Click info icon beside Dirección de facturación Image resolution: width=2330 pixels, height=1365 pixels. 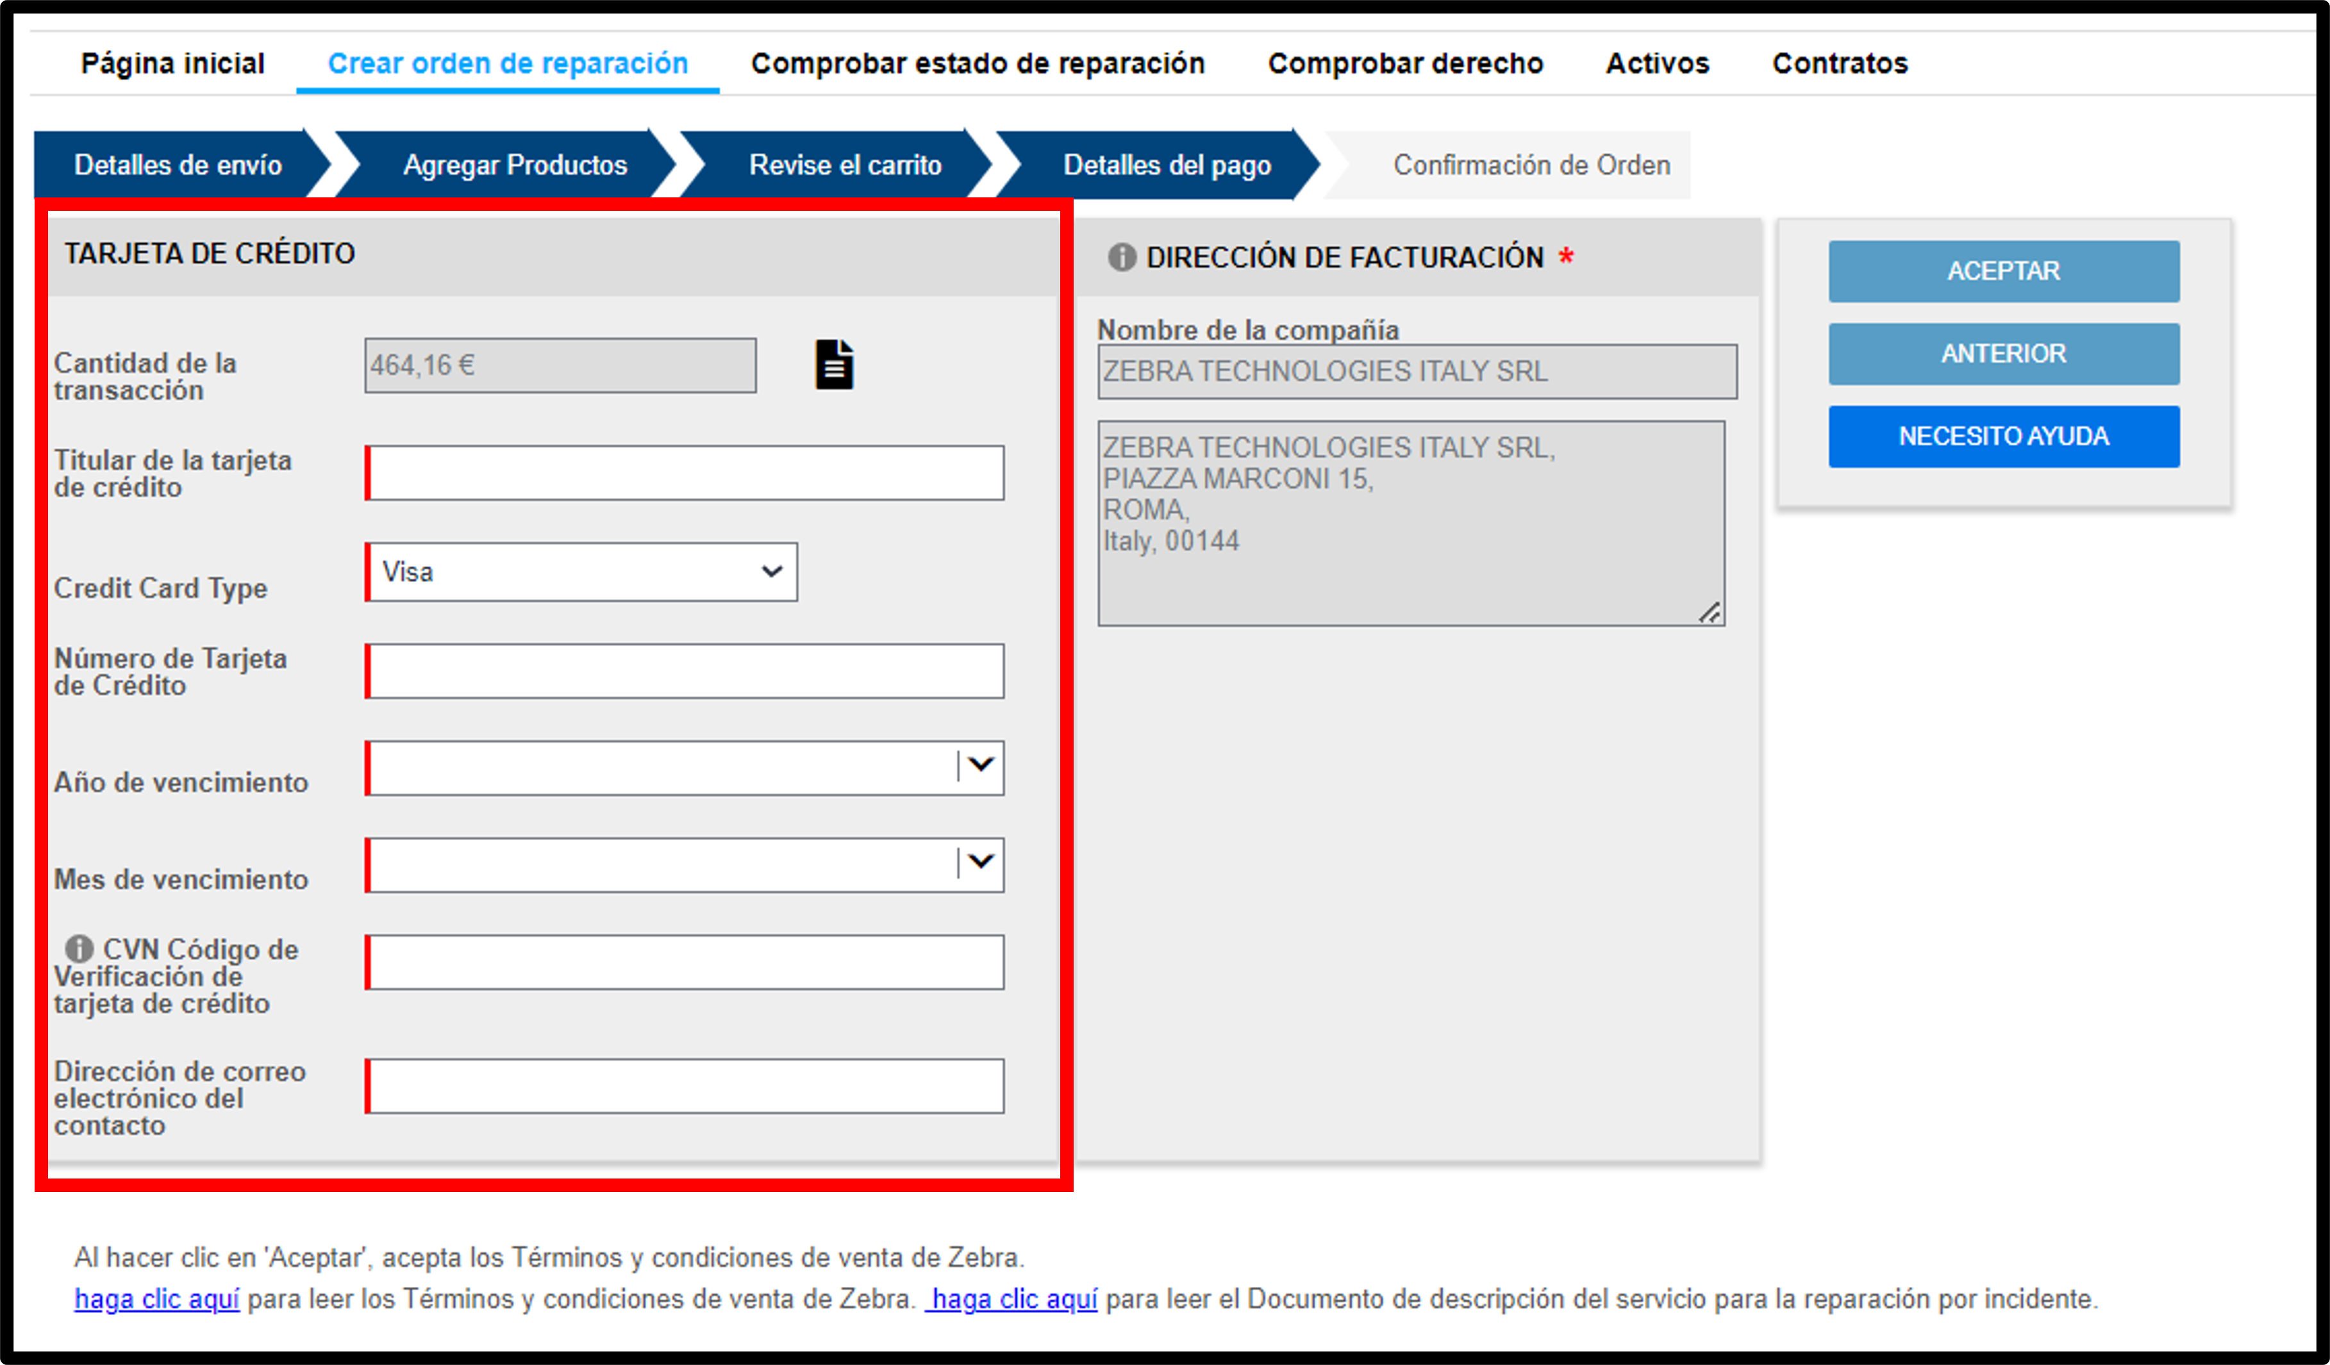pyautogui.click(x=1120, y=257)
